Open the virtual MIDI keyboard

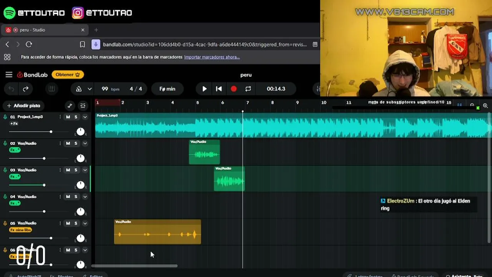point(52,89)
